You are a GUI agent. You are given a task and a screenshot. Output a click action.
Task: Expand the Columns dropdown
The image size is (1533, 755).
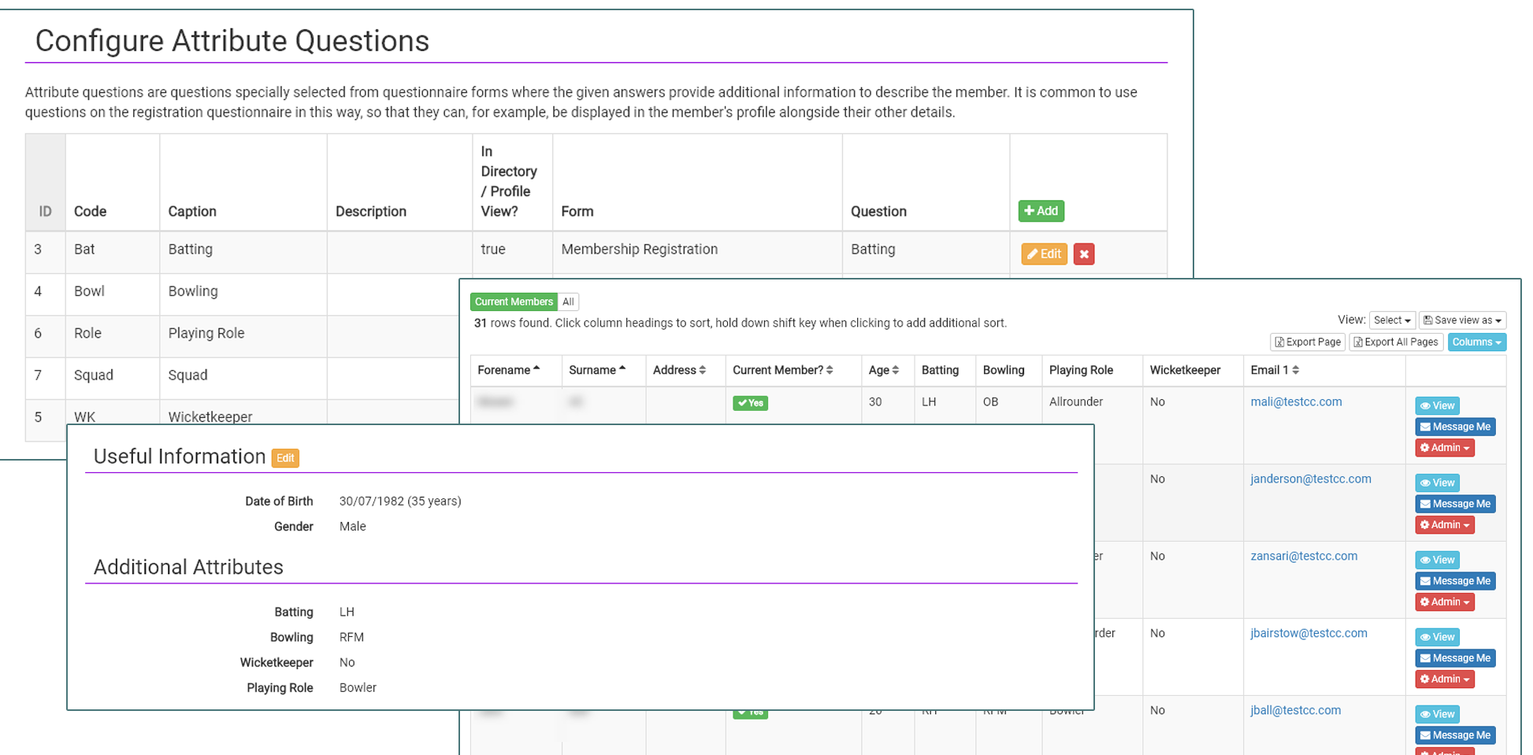tap(1476, 342)
